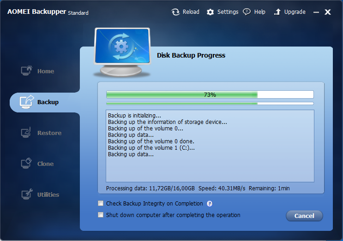
Task: Click the Help speech bubble icon
Action: point(247,12)
